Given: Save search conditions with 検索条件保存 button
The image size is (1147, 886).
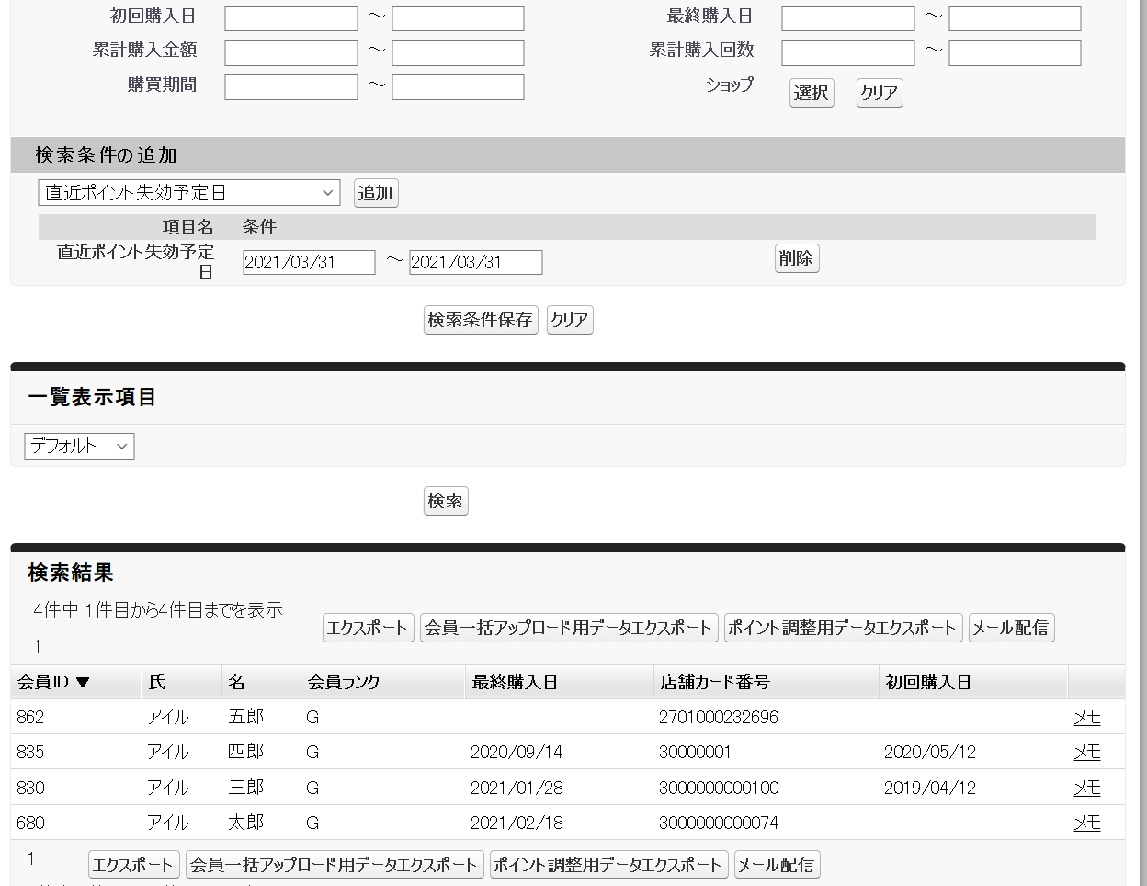Looking at the screenshot, I should (x=480, y=320).
